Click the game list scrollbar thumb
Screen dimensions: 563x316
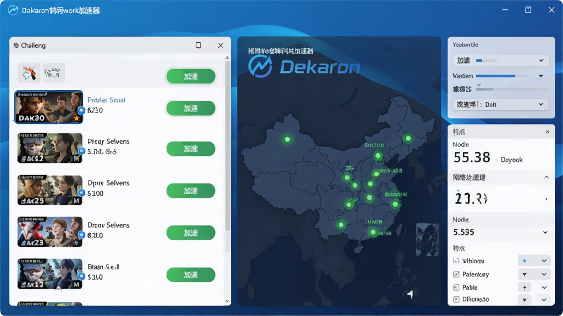[228, 145]
